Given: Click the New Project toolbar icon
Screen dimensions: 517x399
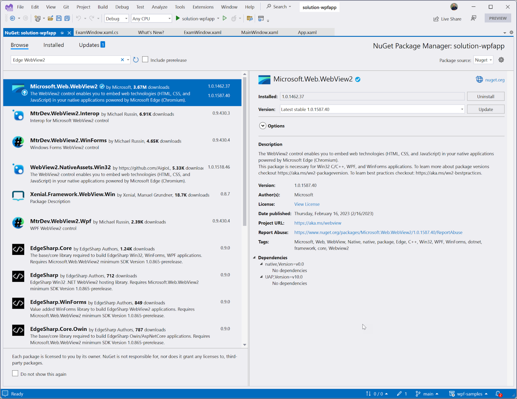Looking at the screenshot, I should click(37, 18).
